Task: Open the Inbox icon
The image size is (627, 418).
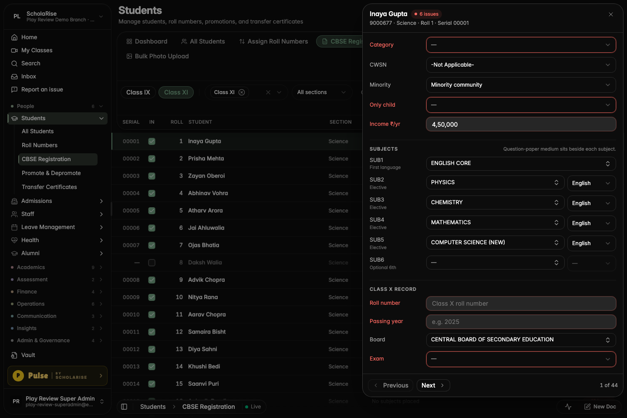Action: tap(14, 77)
